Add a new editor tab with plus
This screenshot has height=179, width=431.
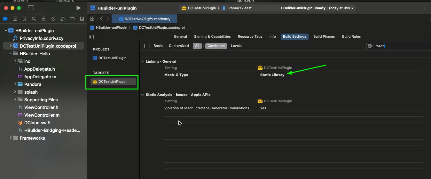tap(425, 8)
